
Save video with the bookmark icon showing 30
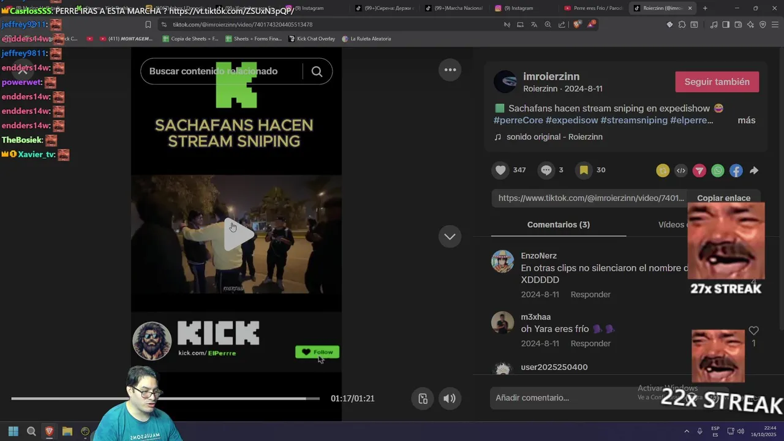coord(584,170)
